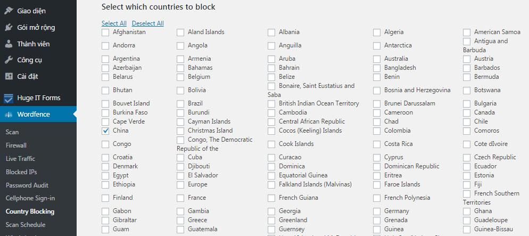Click the Deselect All link
Screen dimensions: 529x236
click(x=147, y=23)
